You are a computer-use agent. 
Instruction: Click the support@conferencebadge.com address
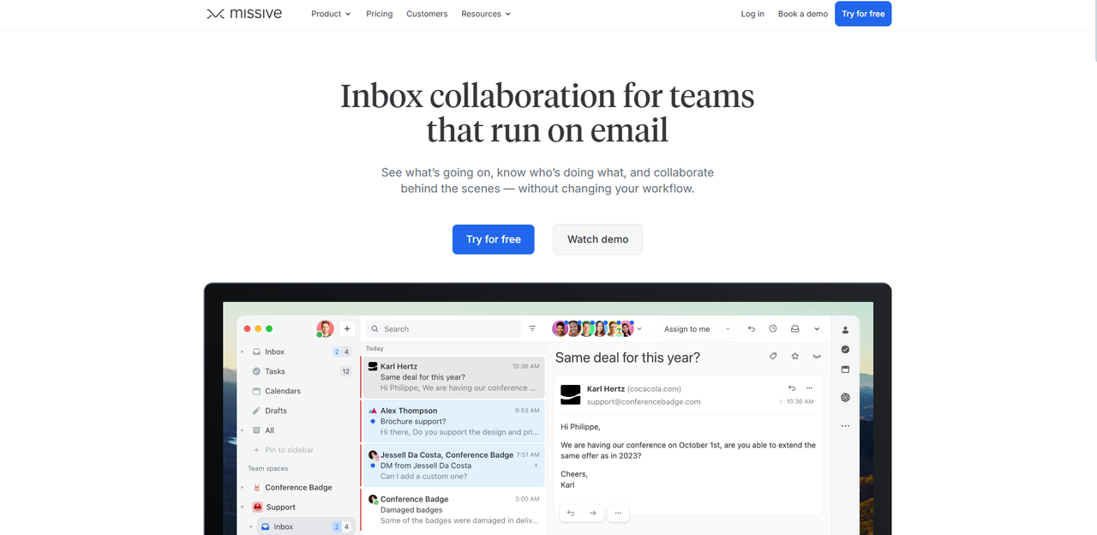pyautogui.click(x=644, y=401)
